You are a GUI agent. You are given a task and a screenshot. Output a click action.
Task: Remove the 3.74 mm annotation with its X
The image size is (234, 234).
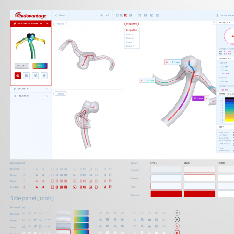[167, 62]
